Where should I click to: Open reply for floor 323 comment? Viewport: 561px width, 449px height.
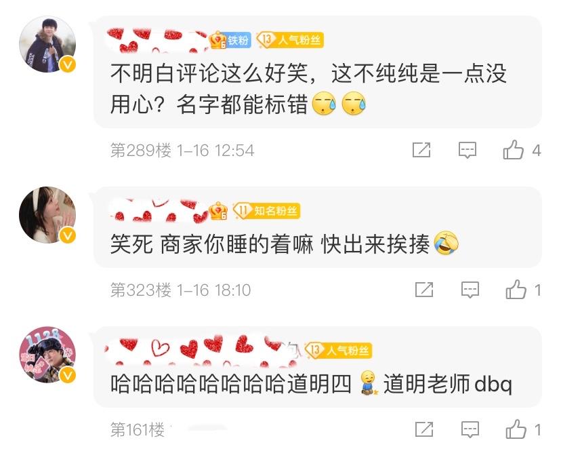coord(470,290)
